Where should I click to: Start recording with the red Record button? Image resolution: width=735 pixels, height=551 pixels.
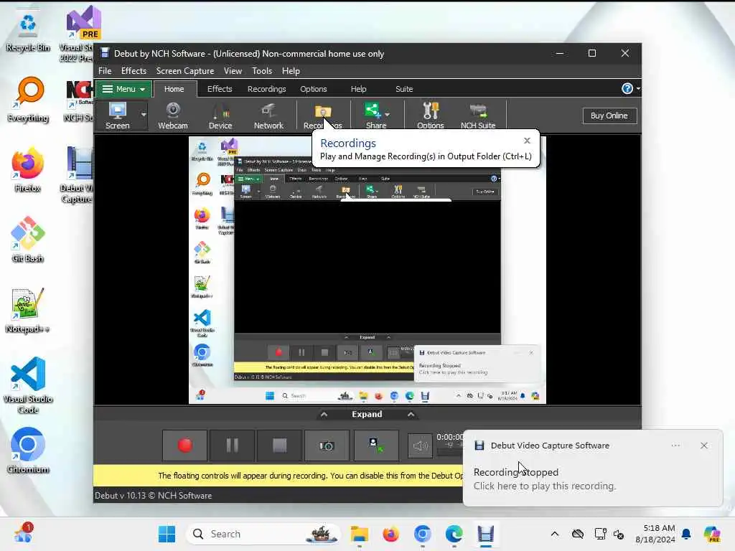point(184,445)
